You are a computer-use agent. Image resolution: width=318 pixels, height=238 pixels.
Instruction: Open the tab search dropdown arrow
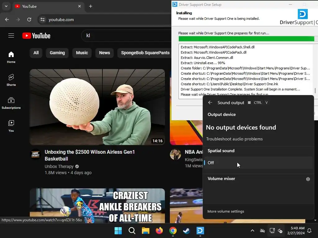(x=6, y=6)
